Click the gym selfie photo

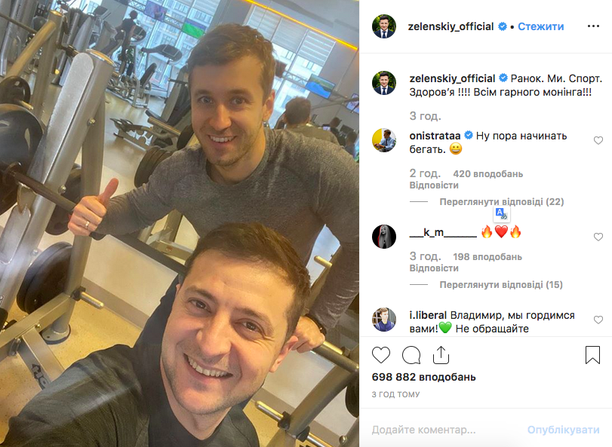(x=180, y=223)
